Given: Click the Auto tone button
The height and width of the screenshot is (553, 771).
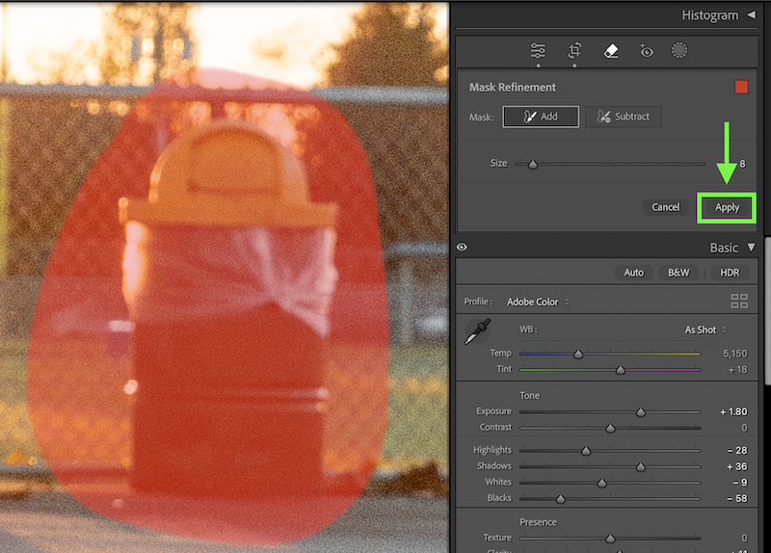Looking at the screenshot, I should tap(633, 273).
